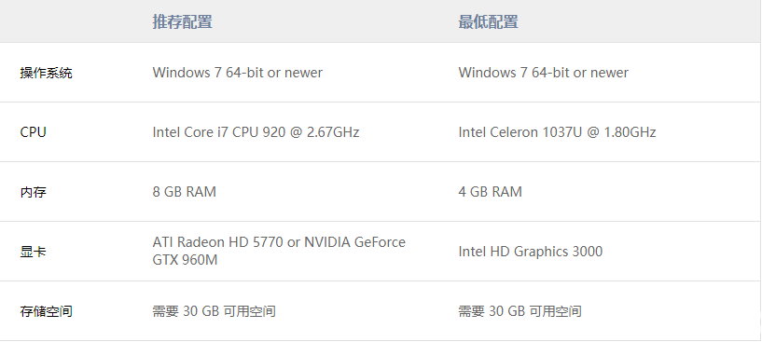Click the 8 GB RAM cell
762x342 pixels.
[184, 192]
